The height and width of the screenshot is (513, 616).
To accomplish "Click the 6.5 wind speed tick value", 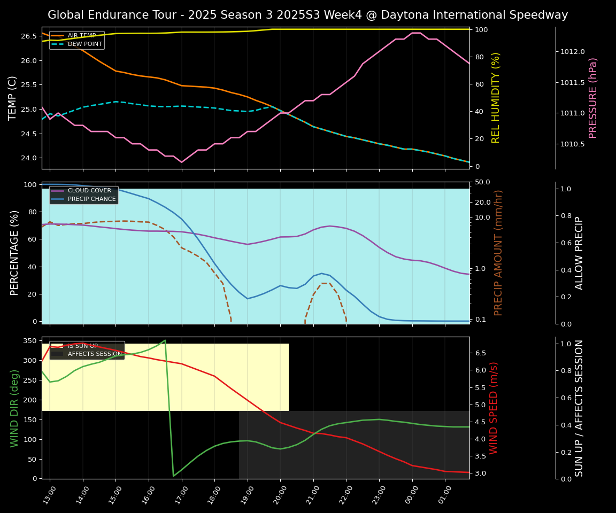I will pyautogui.click(x=481, y=353).
